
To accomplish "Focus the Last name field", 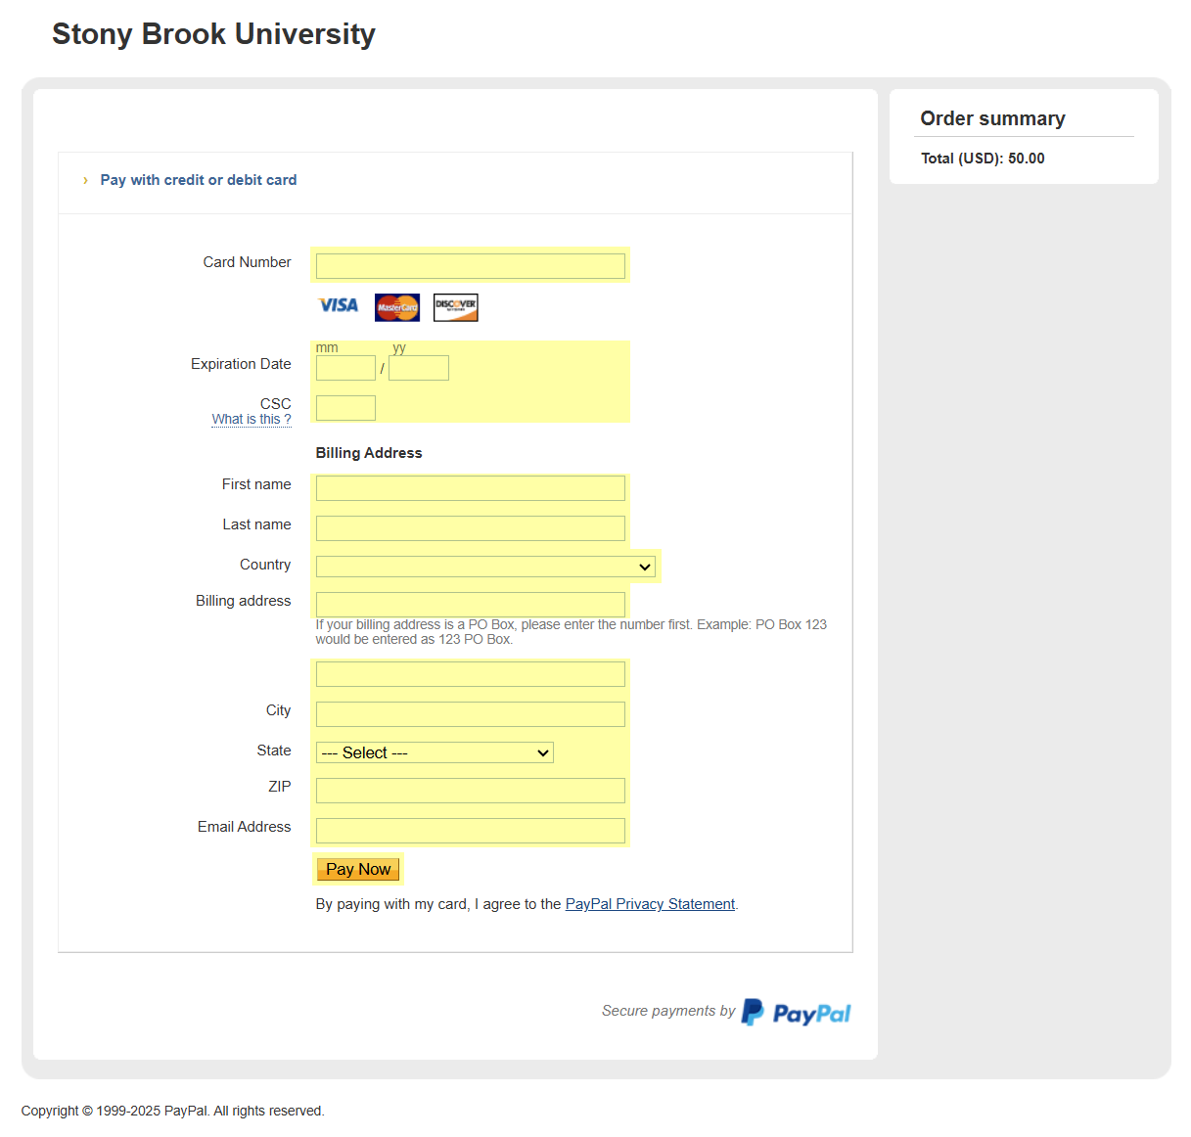I will [470, 528].
